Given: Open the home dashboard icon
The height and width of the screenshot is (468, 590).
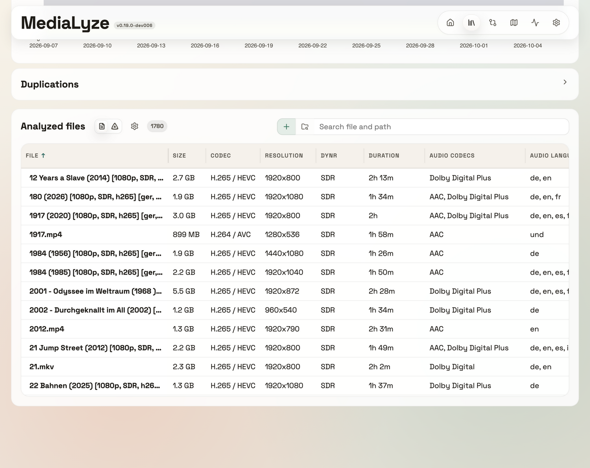Looking at the screenshot, I should pyautogui.click(x=450, y=23).
